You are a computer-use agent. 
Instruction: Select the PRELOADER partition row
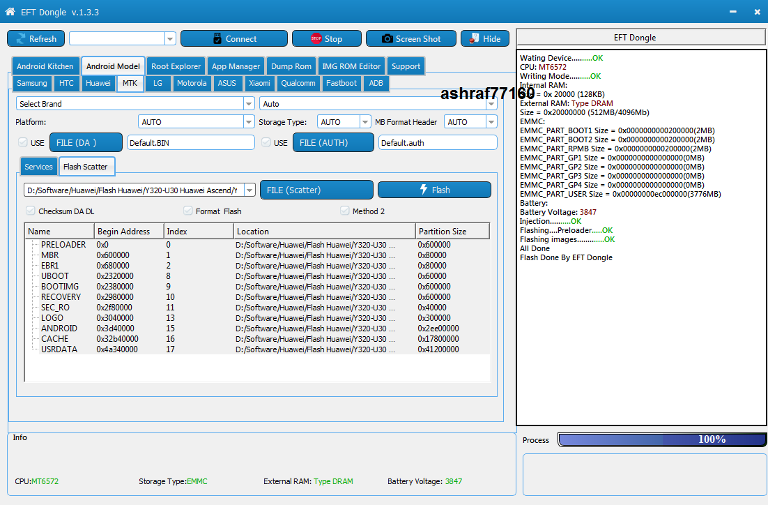point(257,245)
